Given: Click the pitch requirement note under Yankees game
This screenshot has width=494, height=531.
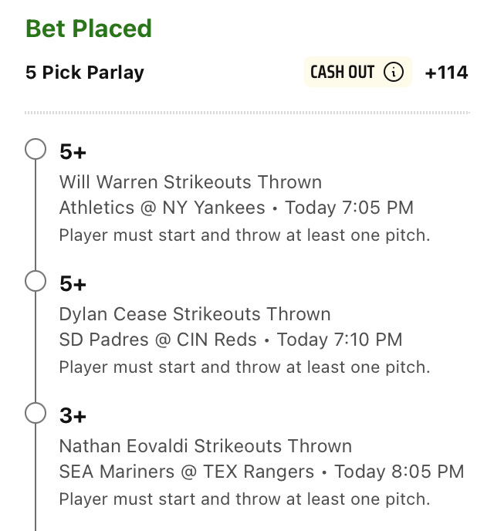Looking at the screenshot, I should tap(245, 235).
